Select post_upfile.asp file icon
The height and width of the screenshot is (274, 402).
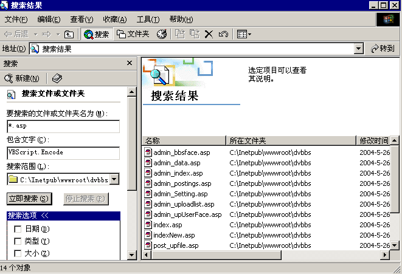(x=148, y=245)
